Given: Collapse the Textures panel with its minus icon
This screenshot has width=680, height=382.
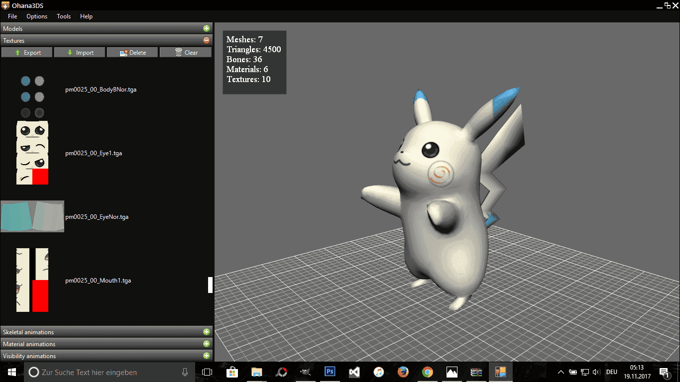Looking at the screenshot, I should [x=207, y=41].
